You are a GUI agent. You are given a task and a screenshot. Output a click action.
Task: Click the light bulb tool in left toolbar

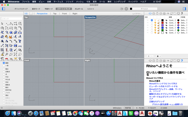click(20, 58)
